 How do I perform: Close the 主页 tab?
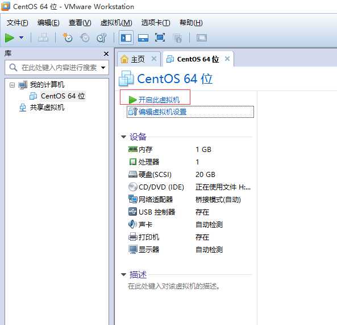click(x=154, y=59)
